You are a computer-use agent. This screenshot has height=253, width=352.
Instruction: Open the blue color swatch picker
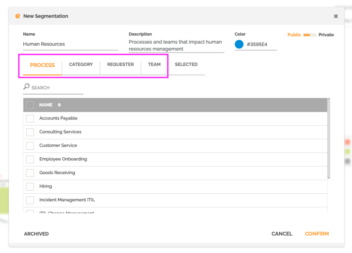pyautogui.click(x=239, y=44)
